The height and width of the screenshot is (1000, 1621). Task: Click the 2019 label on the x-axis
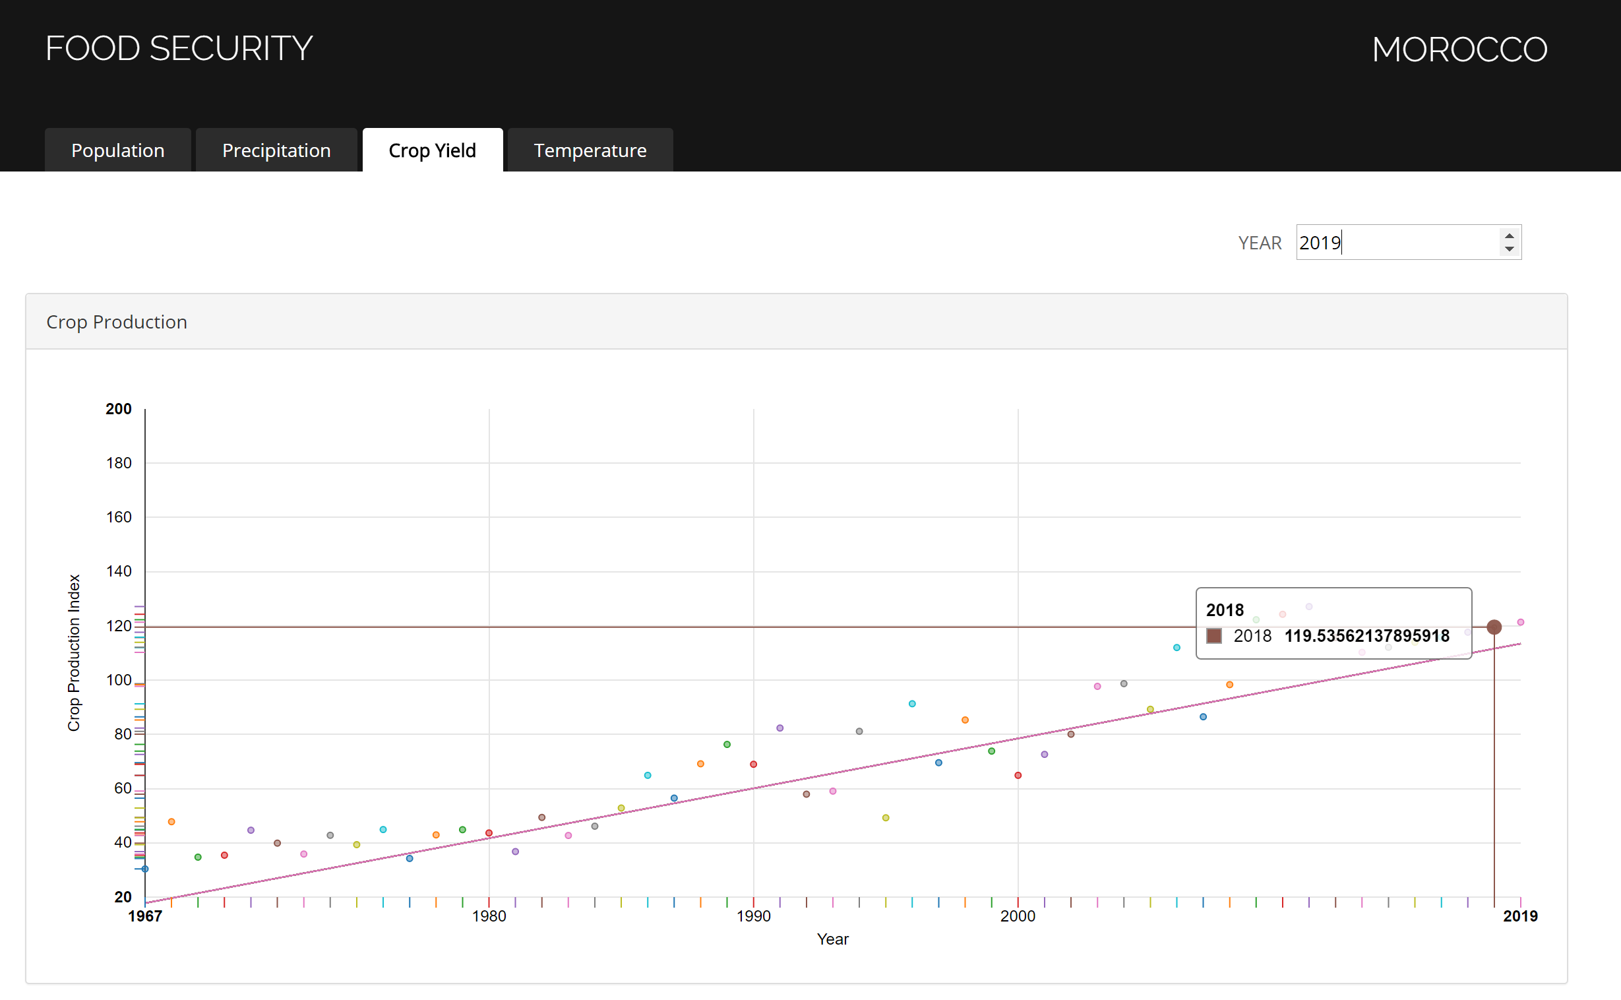click(1520, 916)
